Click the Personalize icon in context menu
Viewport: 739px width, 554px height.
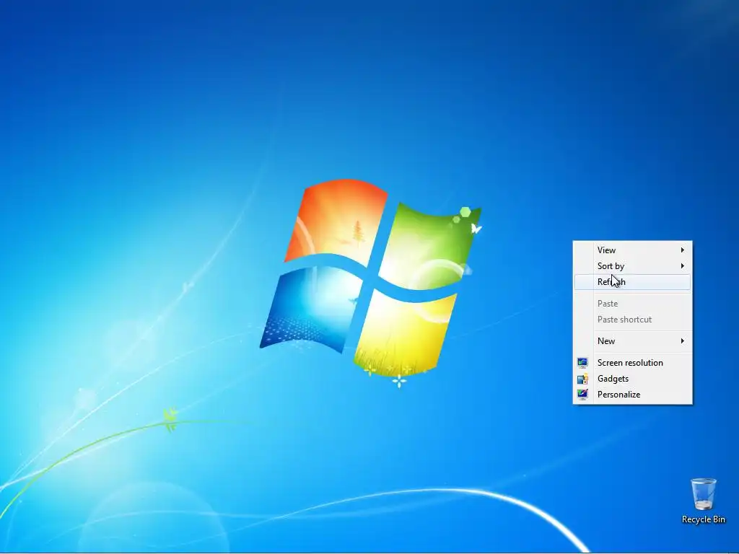(582, 395)
